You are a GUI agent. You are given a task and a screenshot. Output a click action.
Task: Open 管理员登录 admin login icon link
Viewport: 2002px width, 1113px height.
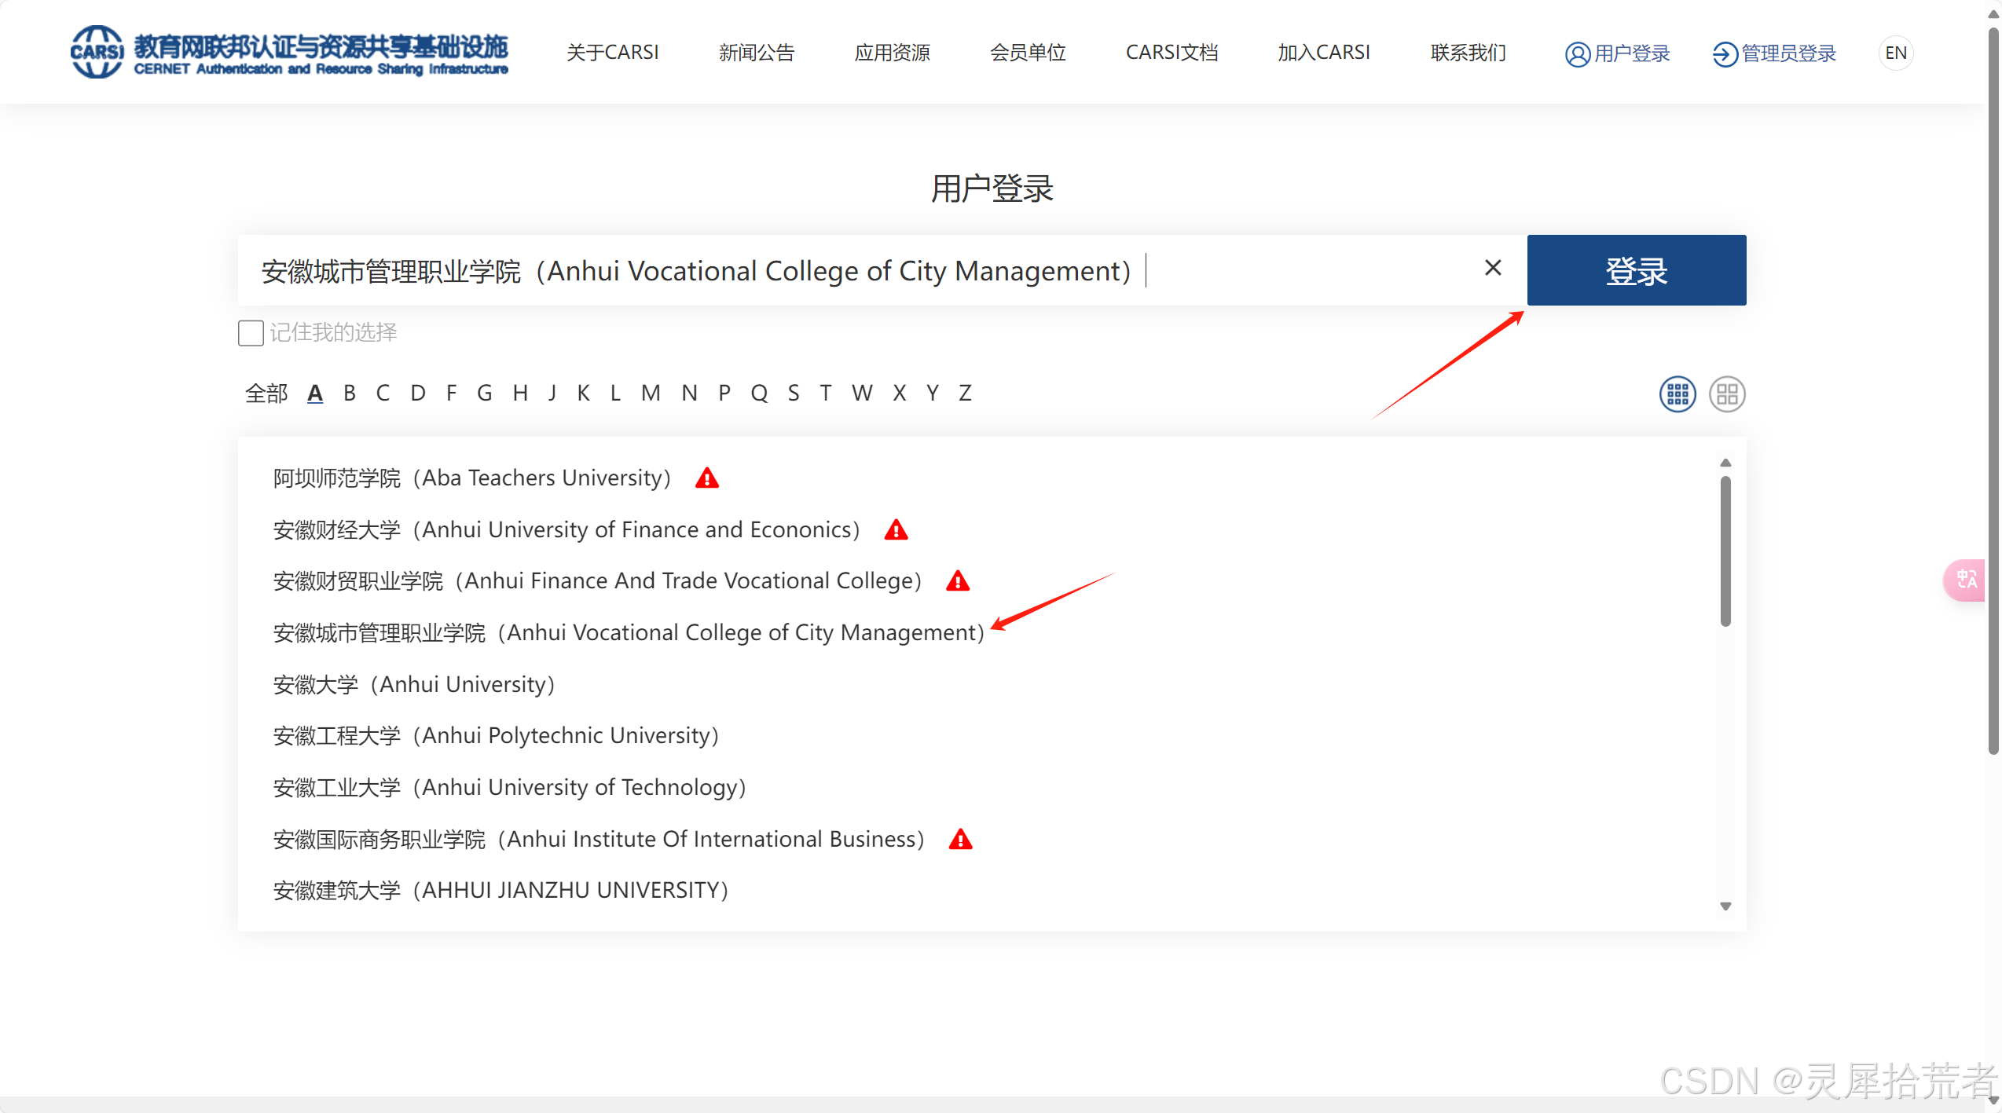pyautogui.click(x=1724, y=53)
